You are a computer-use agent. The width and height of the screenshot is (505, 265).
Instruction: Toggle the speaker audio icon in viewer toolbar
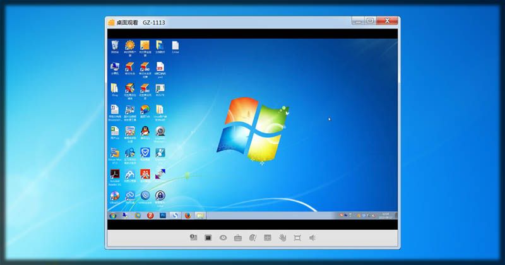pos(312,238)
